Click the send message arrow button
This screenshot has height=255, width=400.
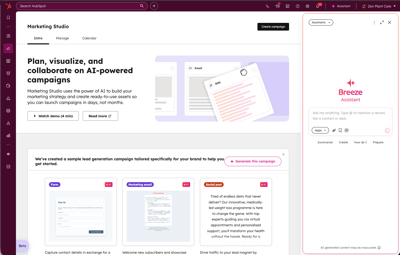(387, 130)
